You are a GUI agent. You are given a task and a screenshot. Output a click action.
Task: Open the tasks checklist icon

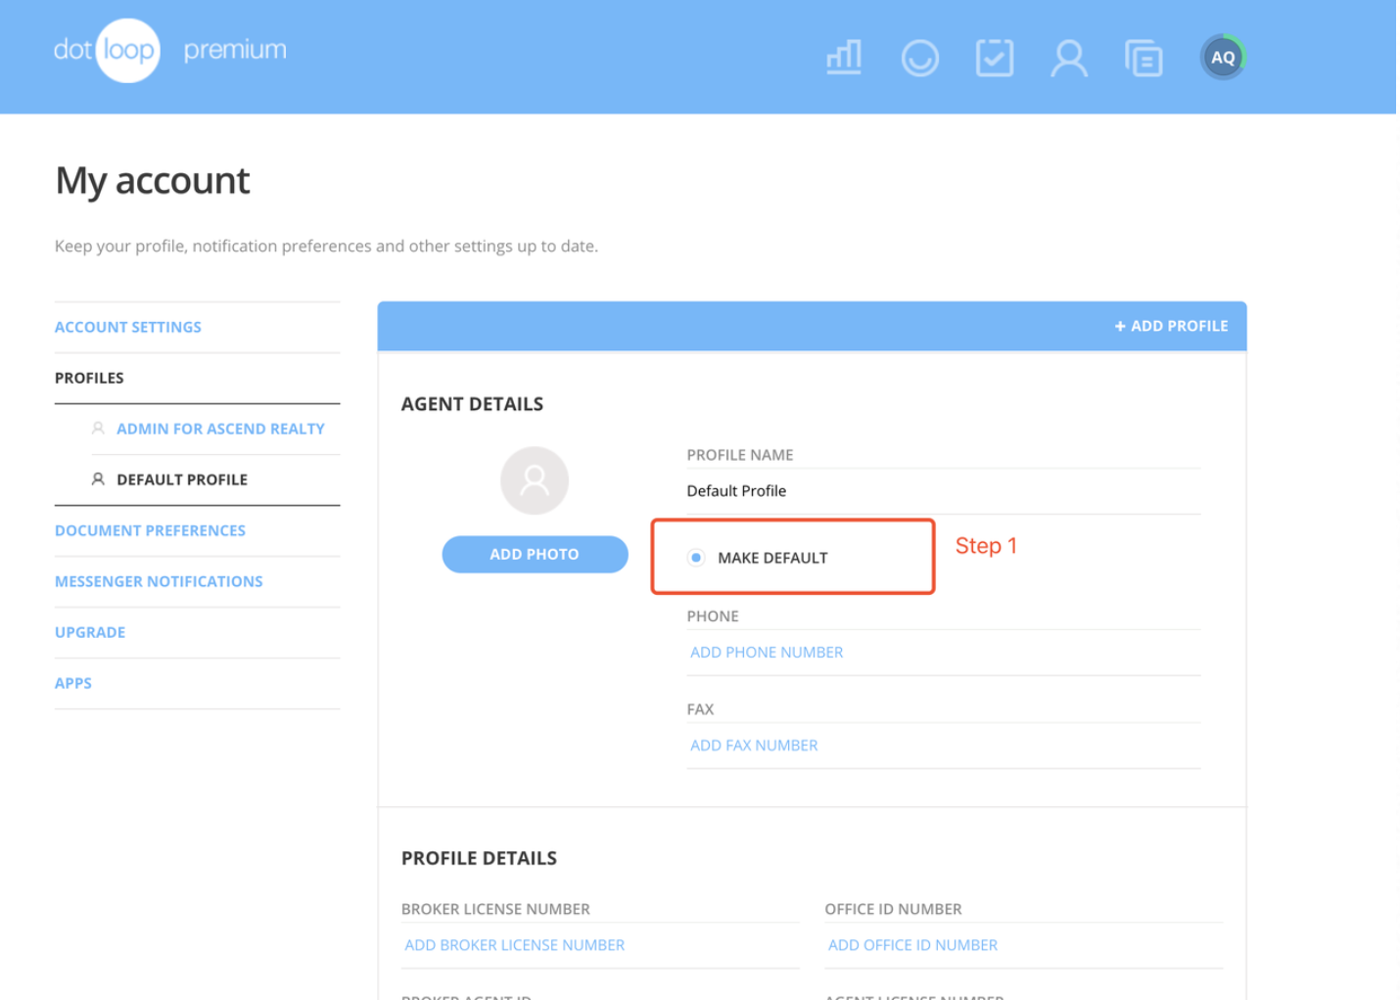994,58
